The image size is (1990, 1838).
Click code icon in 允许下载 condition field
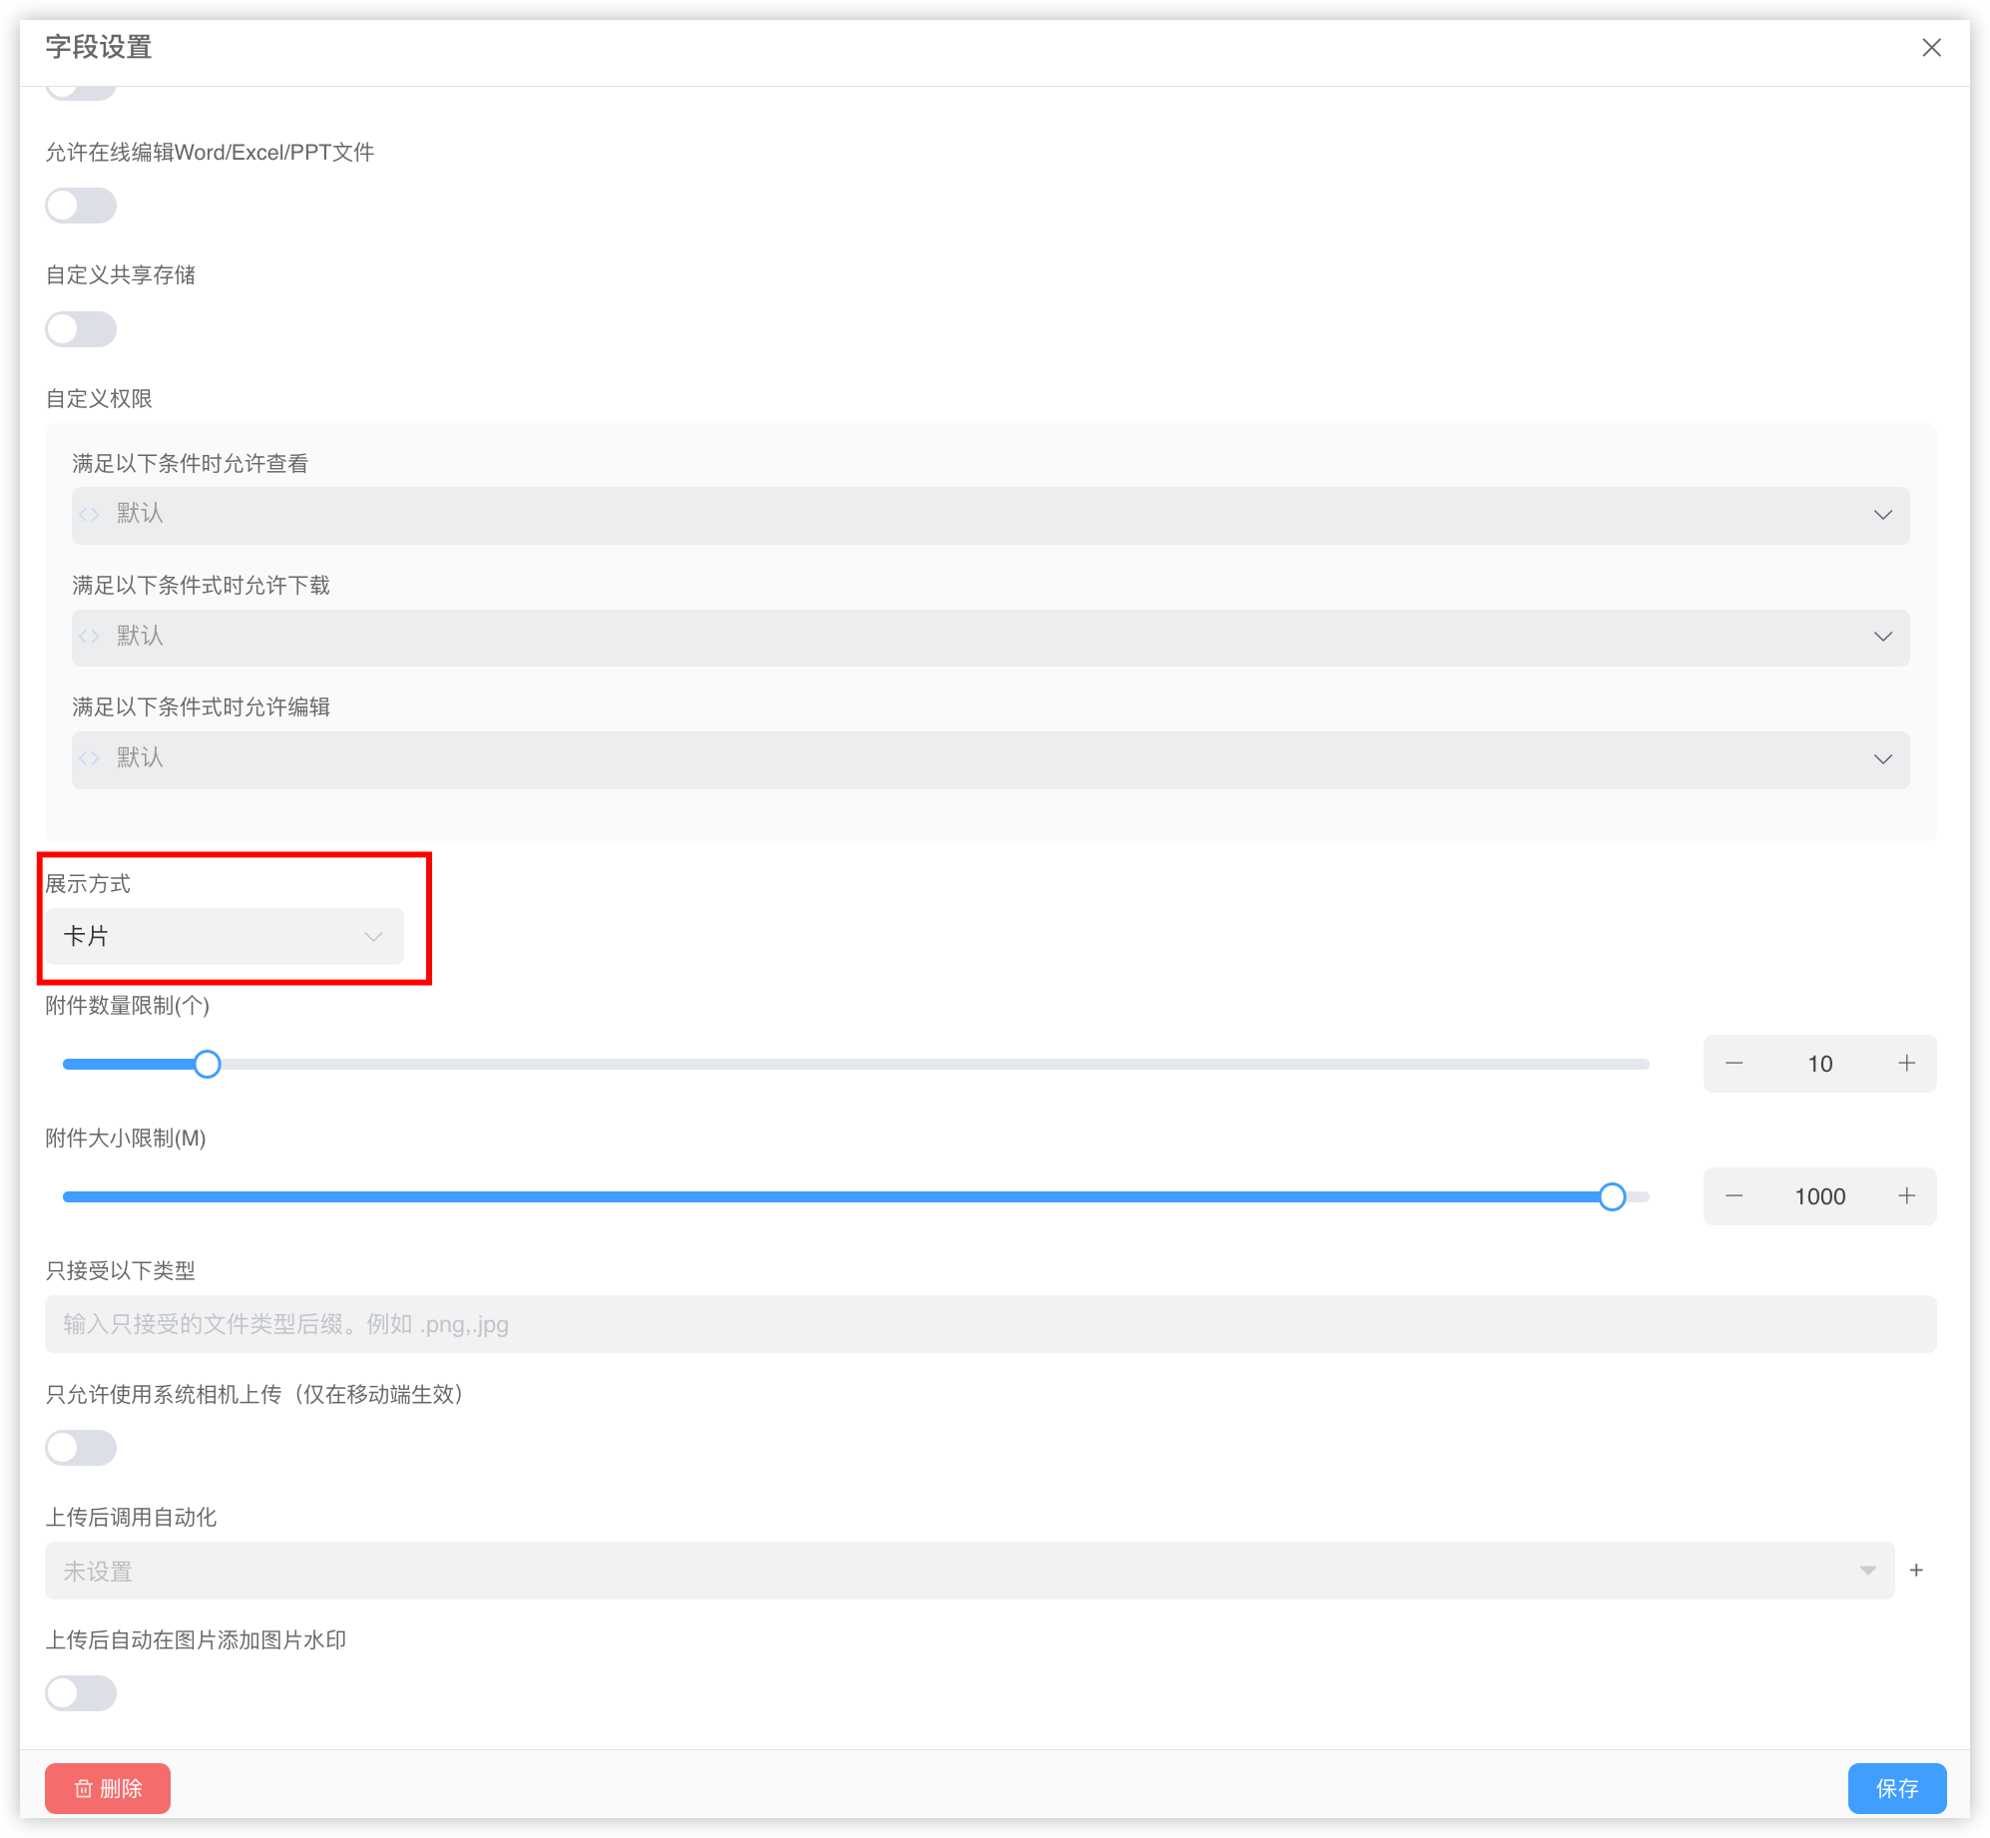pyautogui.click(x=90, y=637)
